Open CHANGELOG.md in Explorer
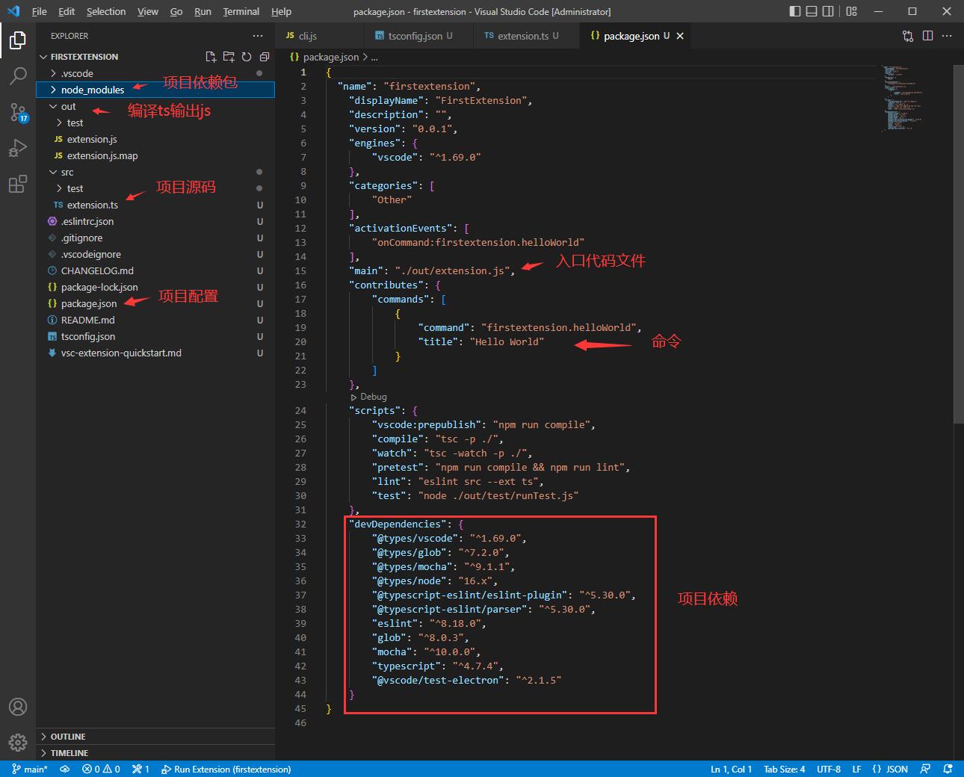Screen dimensions: 964x777 155,270
